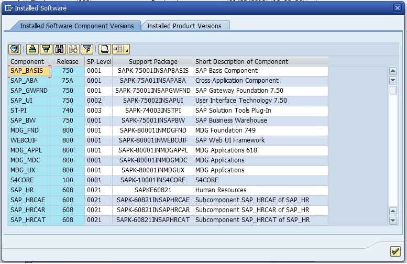
Task: Close the Installed Software dialog
Action: pyautogui.click(x=398, y=8)
